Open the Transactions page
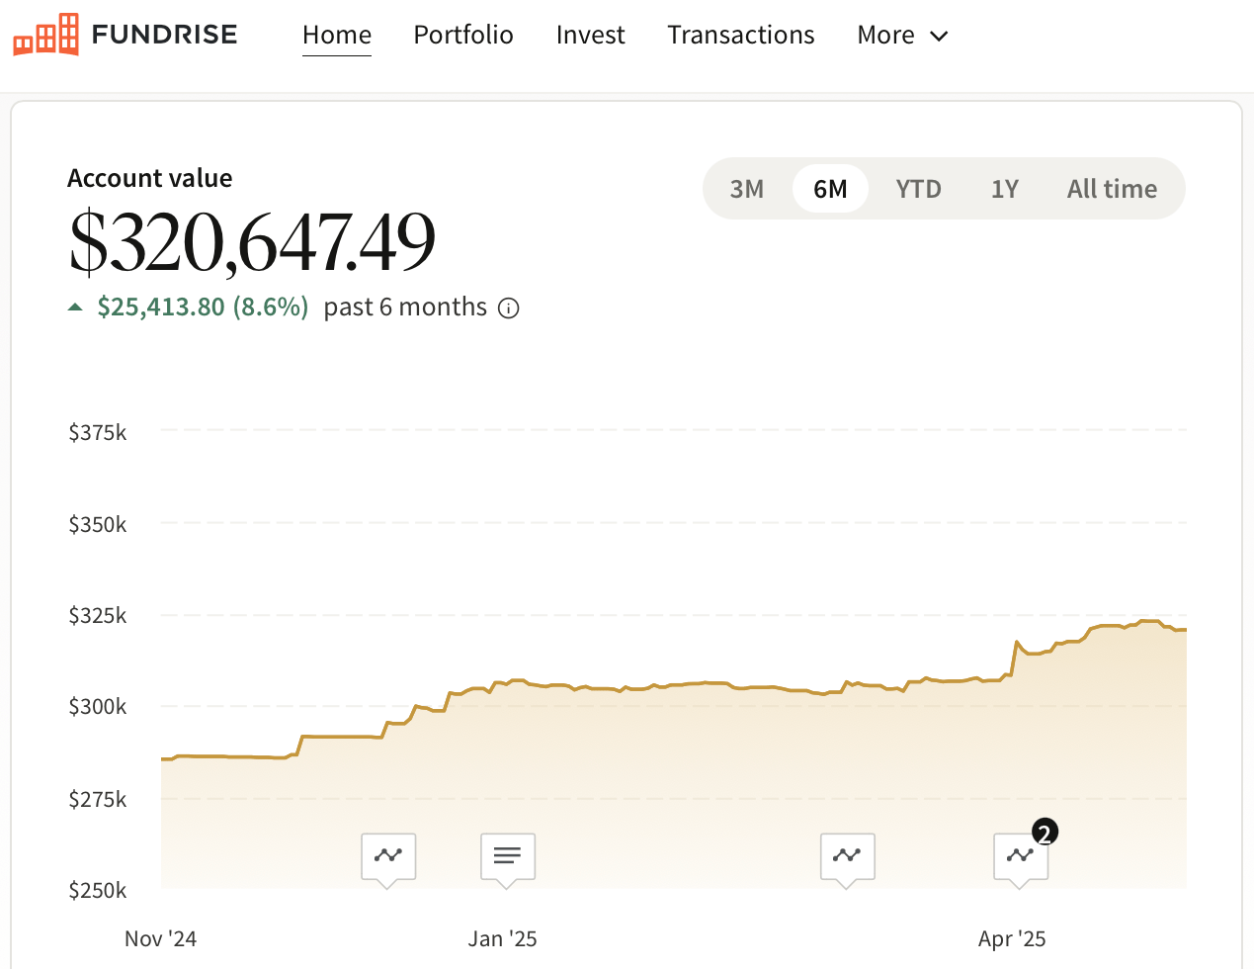The image size is (1254, 969). (741, 35)
